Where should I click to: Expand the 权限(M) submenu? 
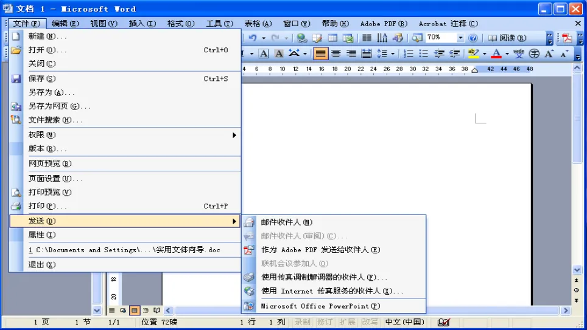125,135
